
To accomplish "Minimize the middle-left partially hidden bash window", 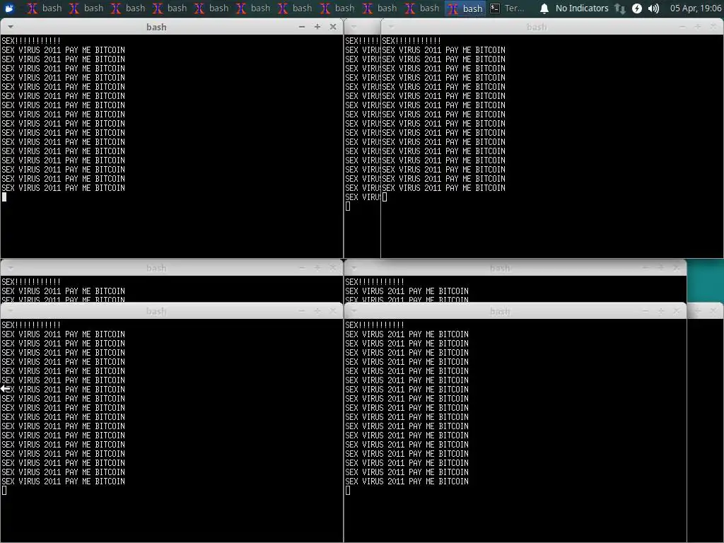I will tap(301, 268).
